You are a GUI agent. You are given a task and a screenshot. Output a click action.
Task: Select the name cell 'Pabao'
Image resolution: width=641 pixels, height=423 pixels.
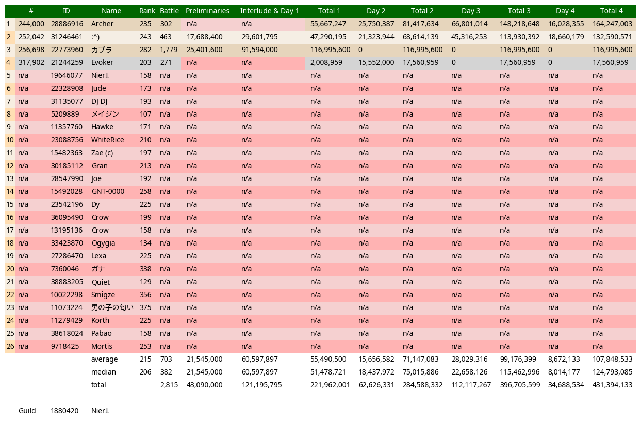click(101, 333)
